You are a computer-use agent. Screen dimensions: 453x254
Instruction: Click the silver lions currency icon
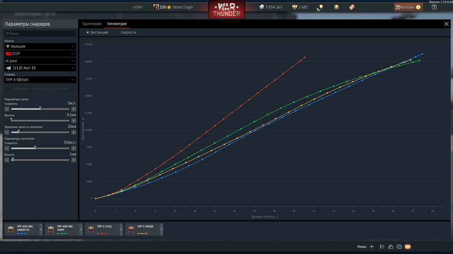(261, 7)
